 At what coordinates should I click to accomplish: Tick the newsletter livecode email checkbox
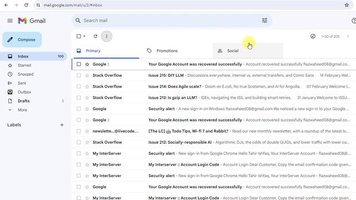(x=78, y=131)
